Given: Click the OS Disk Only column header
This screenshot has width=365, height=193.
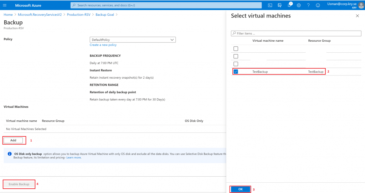Looking at the screenshot, I should (x=194, y=121).
